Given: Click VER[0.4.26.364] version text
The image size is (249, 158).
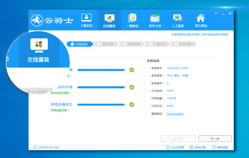Looking at the screenshot, I should click(x=48, y=147).
